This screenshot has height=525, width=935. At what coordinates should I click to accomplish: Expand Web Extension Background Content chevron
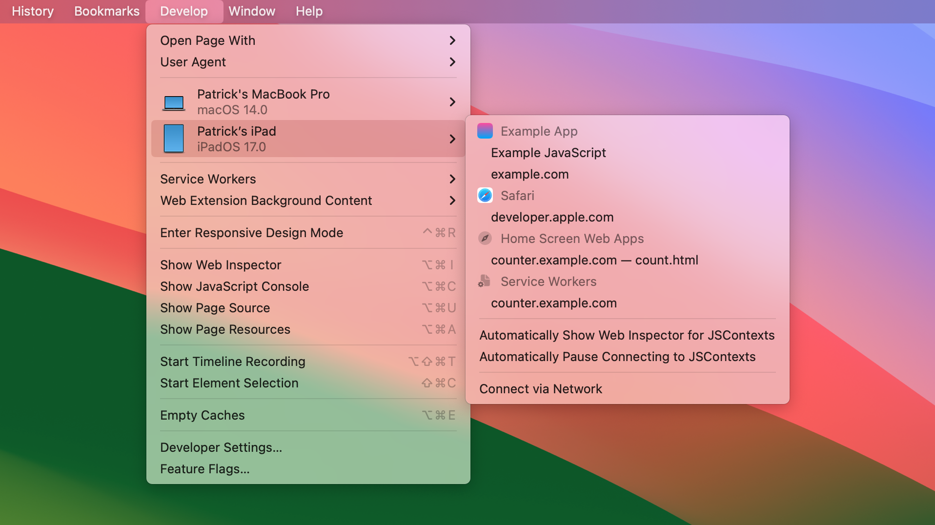pos(452,201)
